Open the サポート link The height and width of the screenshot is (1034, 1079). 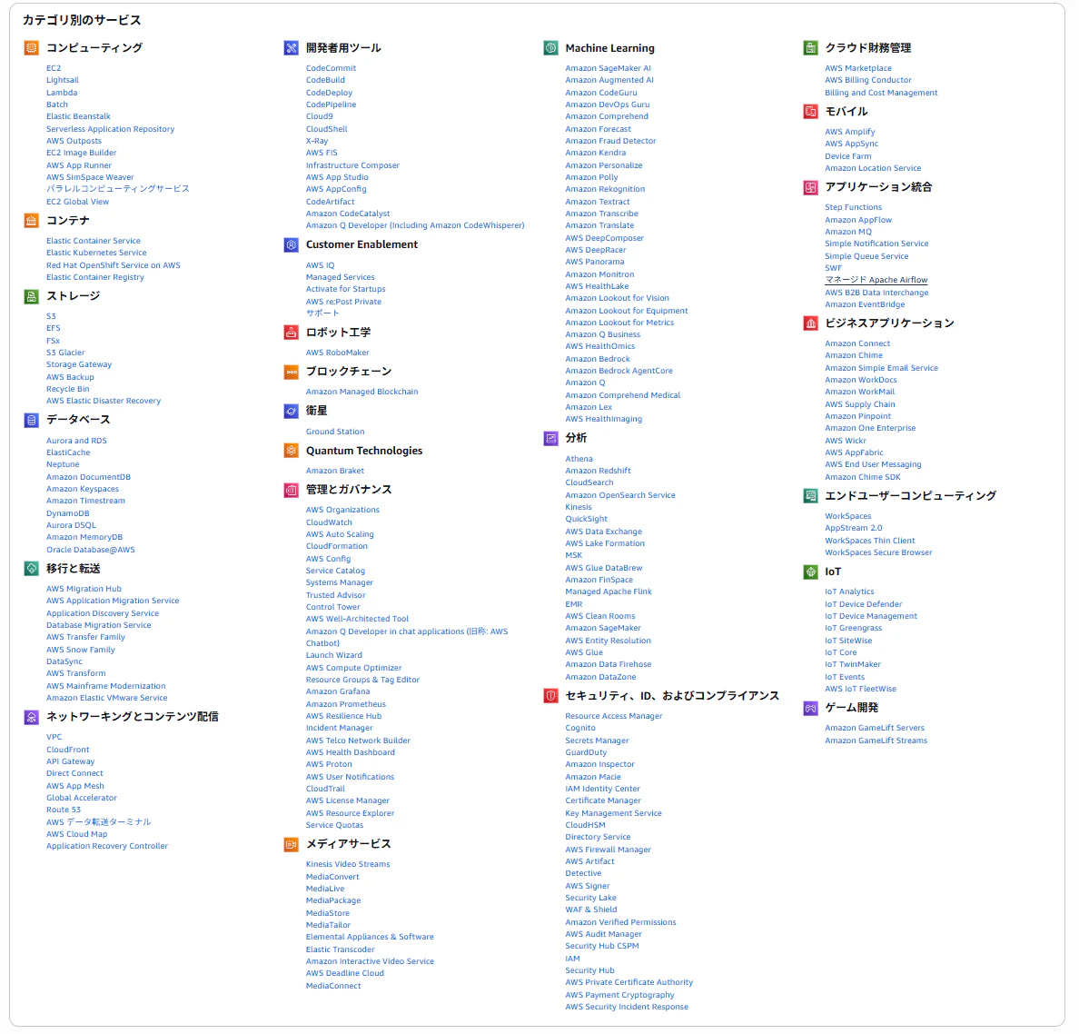click(322, 313)
